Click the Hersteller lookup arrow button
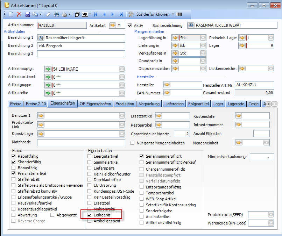282x236 pixels. (x=167, y=85)
